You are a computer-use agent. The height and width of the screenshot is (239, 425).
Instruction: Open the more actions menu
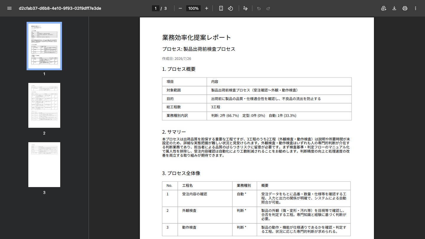coord(416,8)
